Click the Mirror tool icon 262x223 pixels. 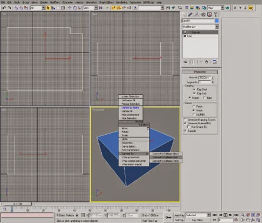click(x=168, y=8)
